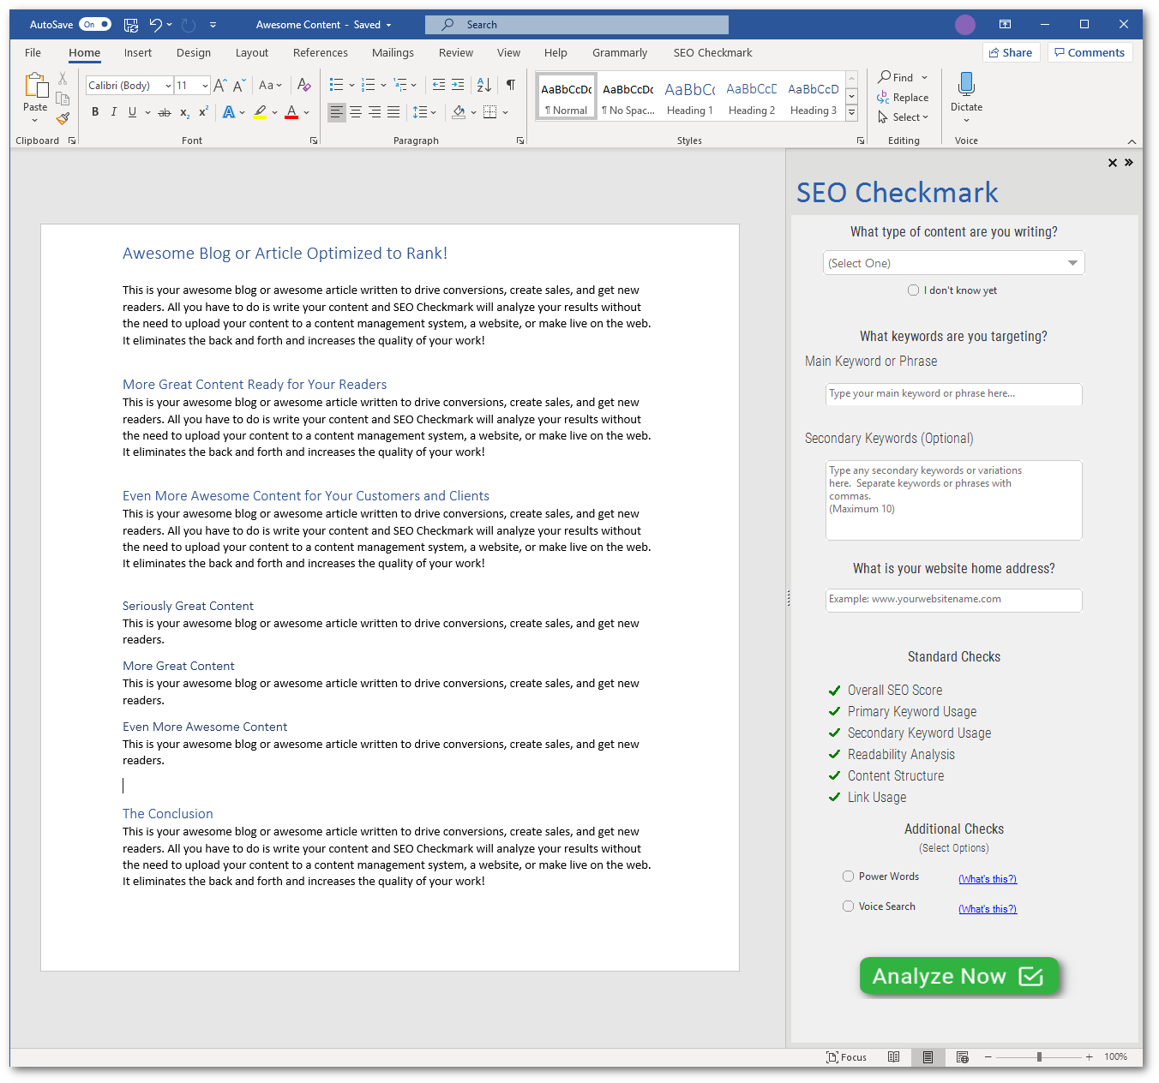The width and height of the screenshot is (1159, 1083).
Task: Select the "I don't know yet" radio option
Action: [913, 290]
